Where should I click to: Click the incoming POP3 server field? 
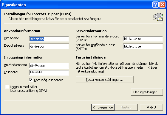(x=143, y=39)
